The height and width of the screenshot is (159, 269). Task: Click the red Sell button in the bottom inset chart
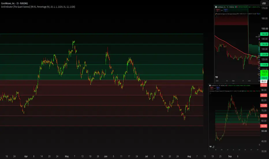click(212, 88)
